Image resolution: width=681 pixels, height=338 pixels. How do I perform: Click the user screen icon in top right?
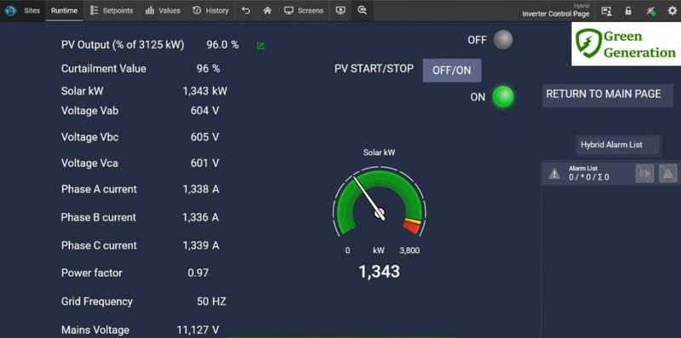click(x=606, y=11)
